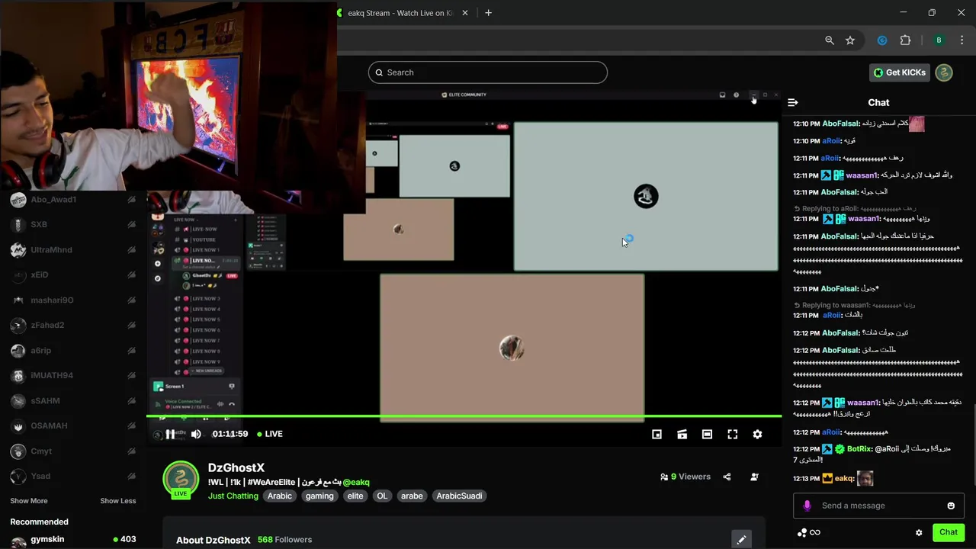The width and height of the screenshot is (976, 549).
Task: Mute the stream volume speaker icon
Action: tap(196, 434)
